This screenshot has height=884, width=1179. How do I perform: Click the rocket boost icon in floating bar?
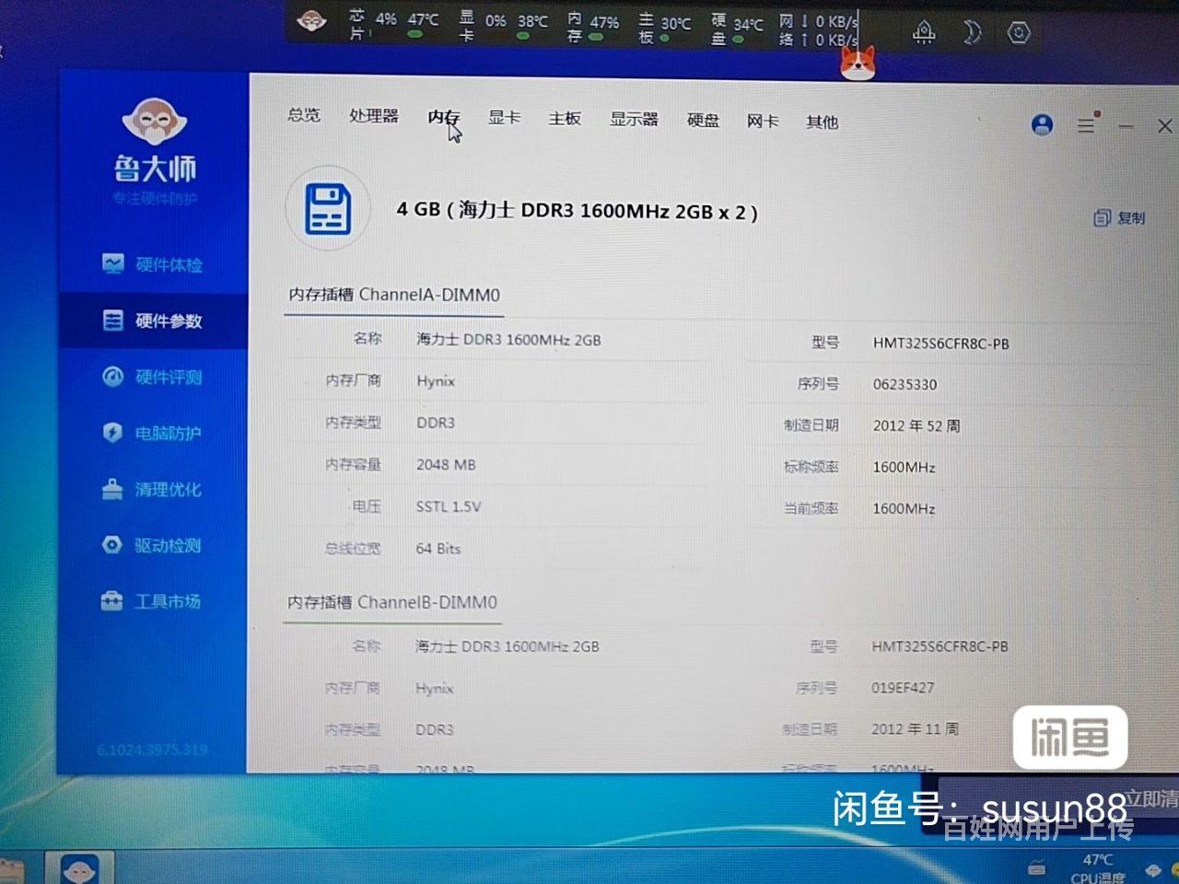click(x=923, y=33)
